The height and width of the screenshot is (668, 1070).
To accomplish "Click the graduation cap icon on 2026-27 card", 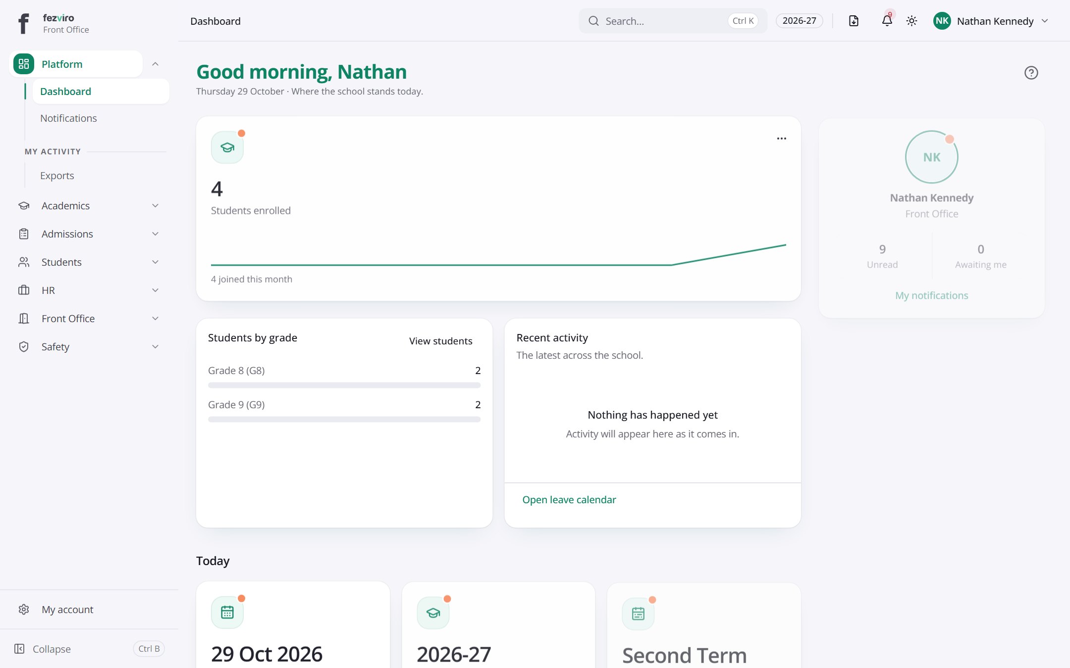I will (433, 613).
